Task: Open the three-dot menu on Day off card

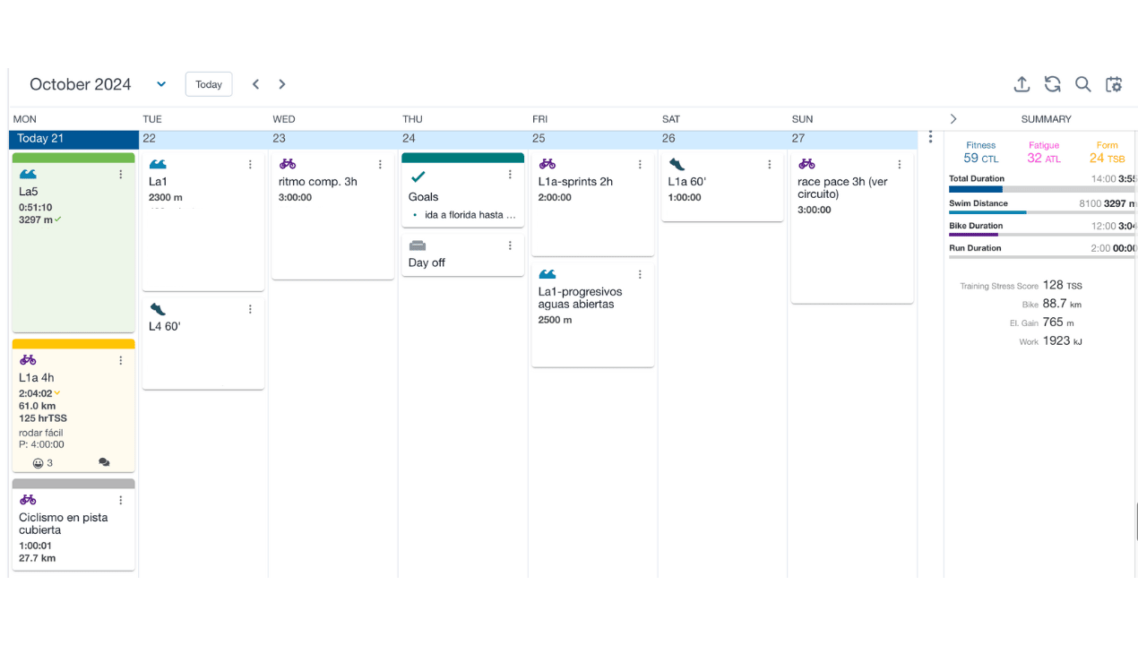Action: pos(510,245)
